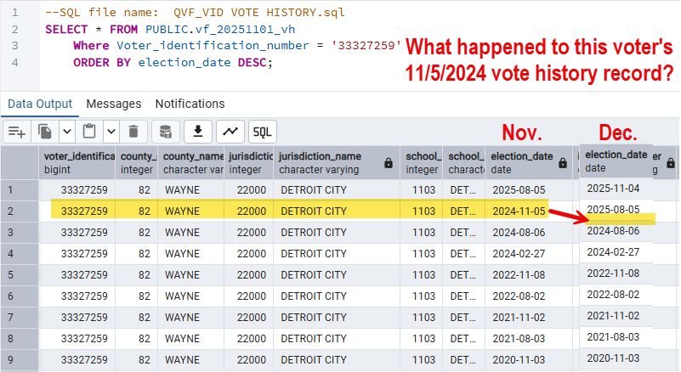Select row number 5 header
The height and width of the screenshot is (372, 681).
[20, 275]
